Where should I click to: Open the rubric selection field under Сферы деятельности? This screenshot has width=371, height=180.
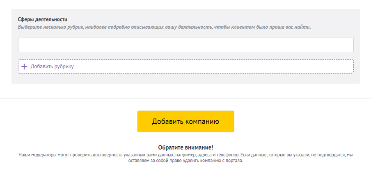point(185,45)
